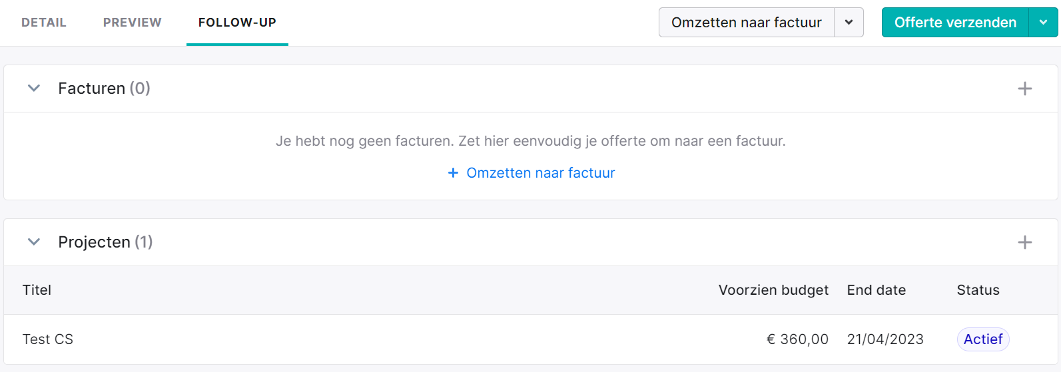Image resolution: width=1061 pixels, height=372 pixels.
Task: Click the Actief status badge
Action: tap(983, 339)
